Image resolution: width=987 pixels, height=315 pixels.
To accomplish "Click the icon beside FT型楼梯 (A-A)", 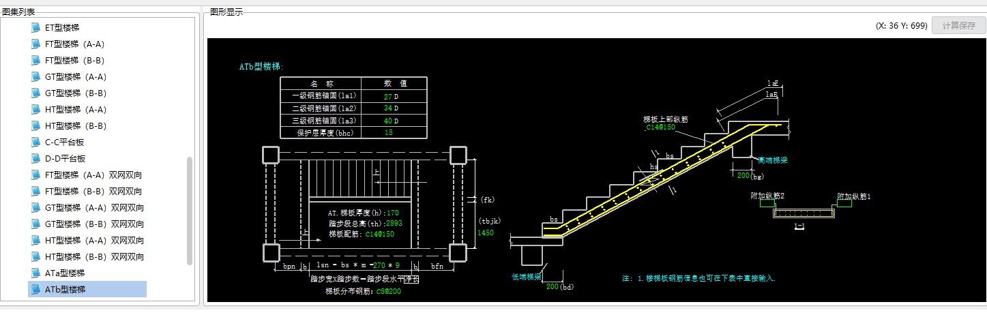I will (35, 44).
